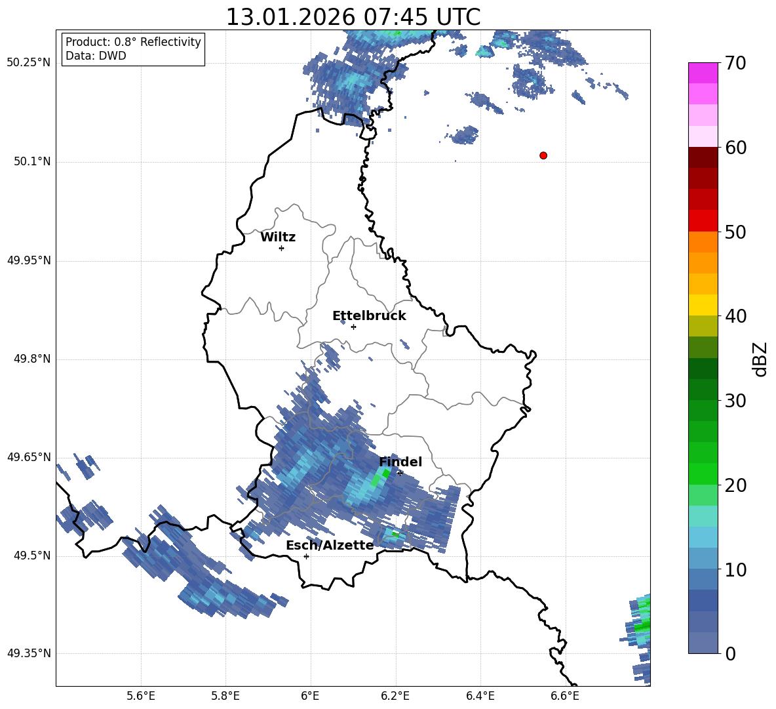Click the yellow colorbar segment near 40
The width and height of the screenshot is (776, 709).
click(x=703, y=305)
